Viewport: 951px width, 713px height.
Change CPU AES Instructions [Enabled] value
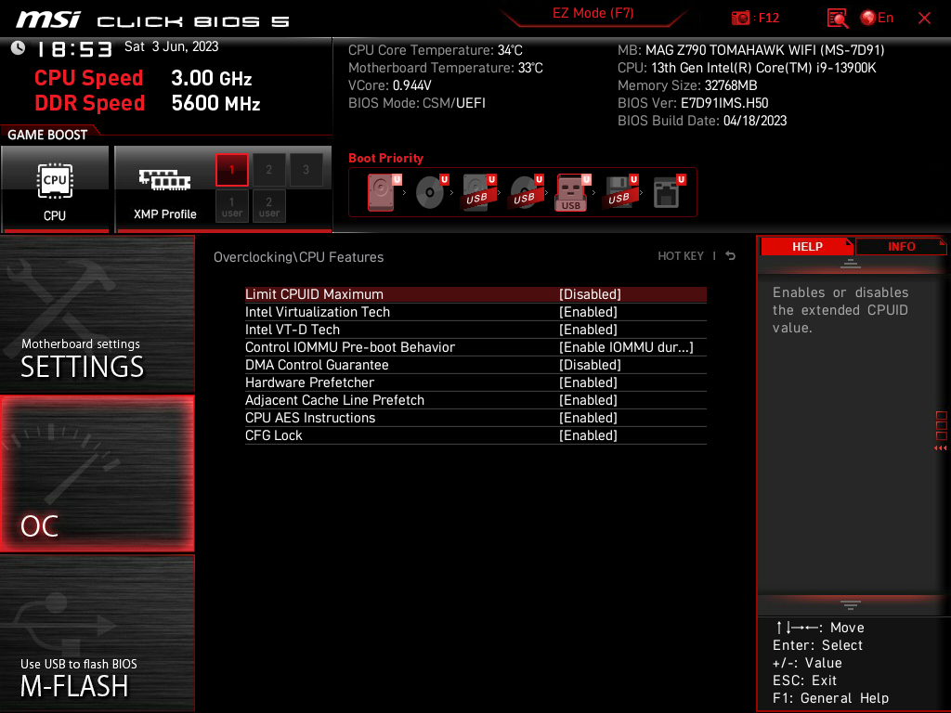click(x=588, y=417)
